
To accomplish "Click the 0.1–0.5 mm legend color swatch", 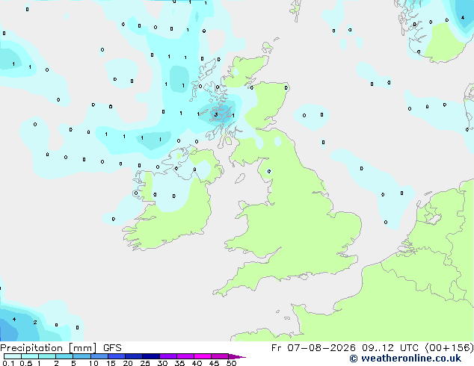I will click(x=13, y=356).
